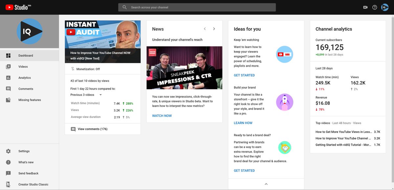Click the Videos sidebar icon

click(x=8, y=67)
